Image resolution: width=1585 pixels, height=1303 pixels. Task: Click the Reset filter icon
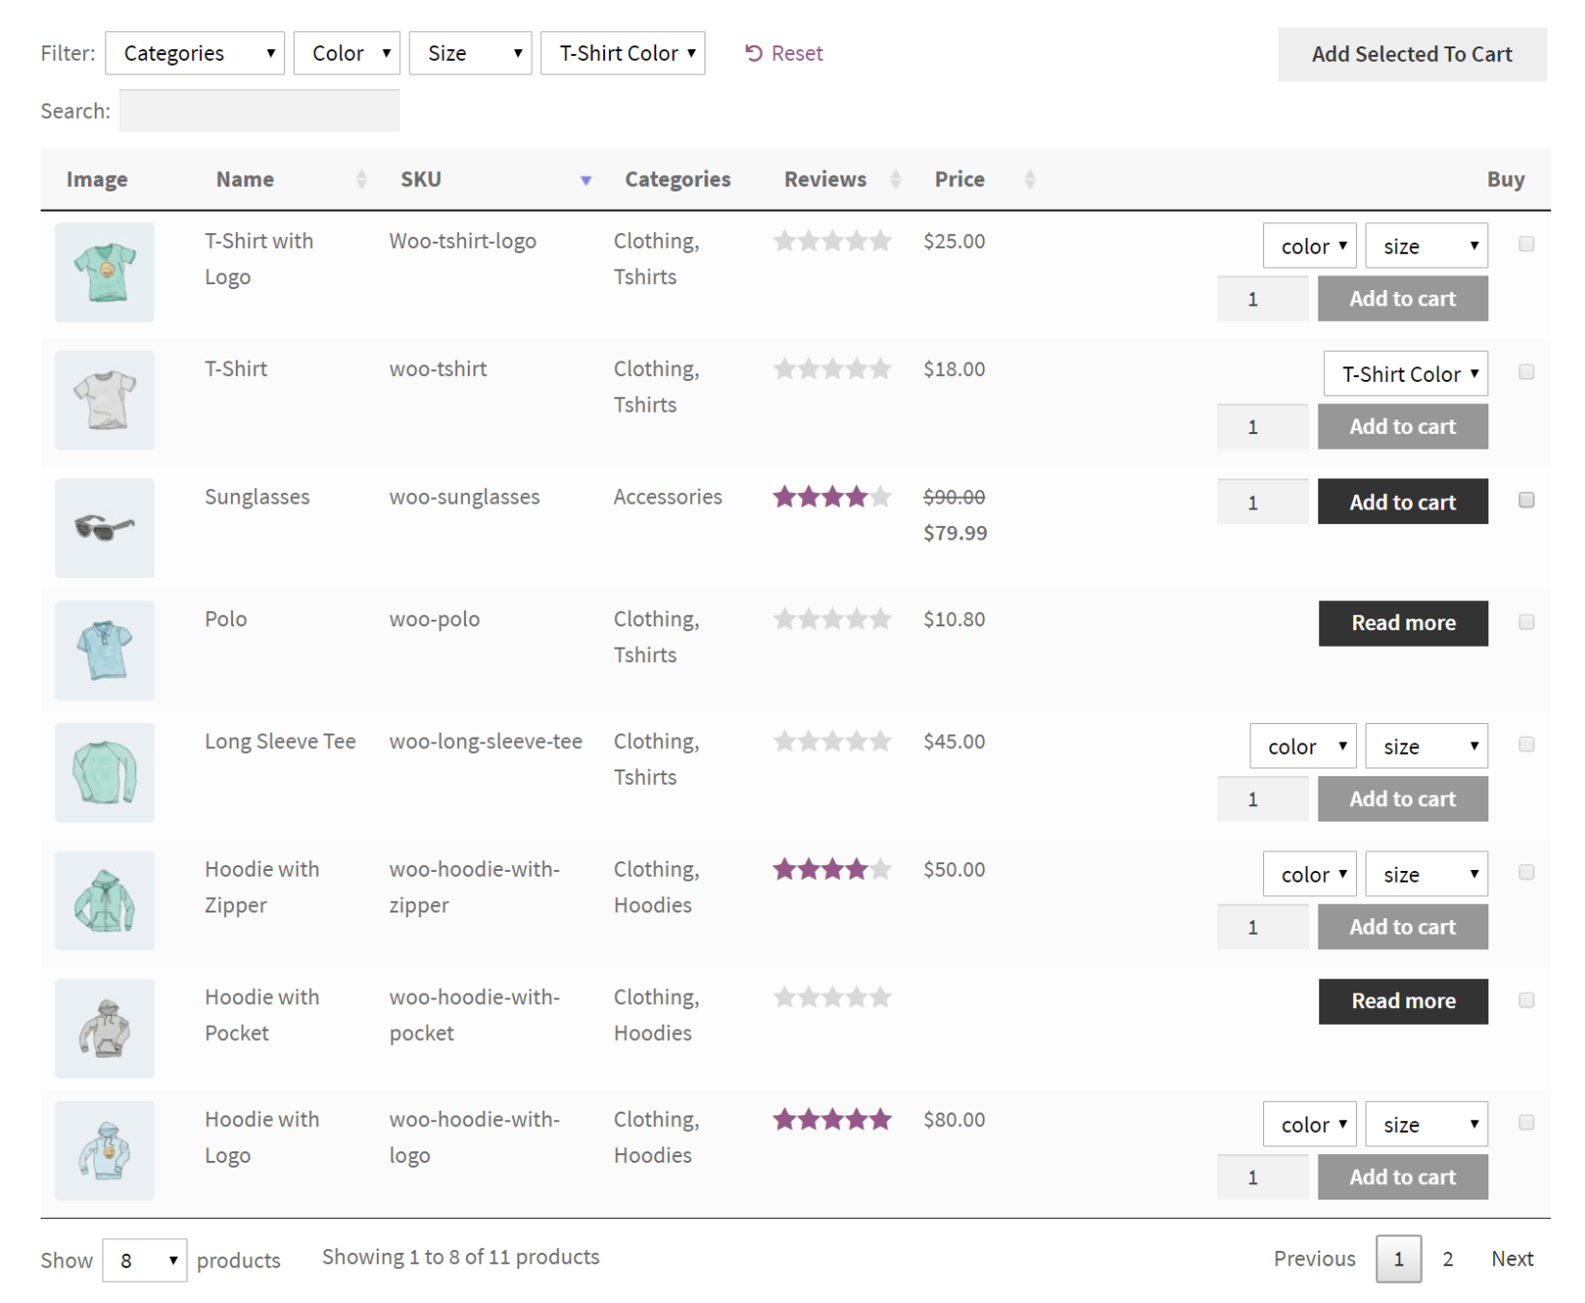coord(754,53)
